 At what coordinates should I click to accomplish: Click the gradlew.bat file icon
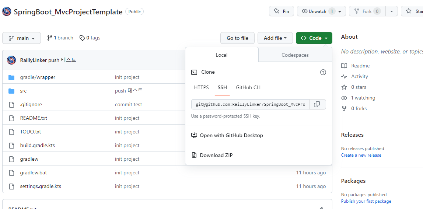point(11,173)
